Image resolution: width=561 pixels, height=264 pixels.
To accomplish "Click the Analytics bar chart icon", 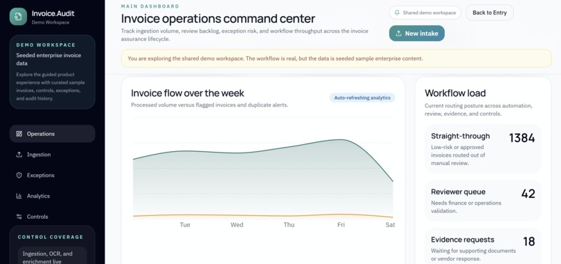I will 19,196.
